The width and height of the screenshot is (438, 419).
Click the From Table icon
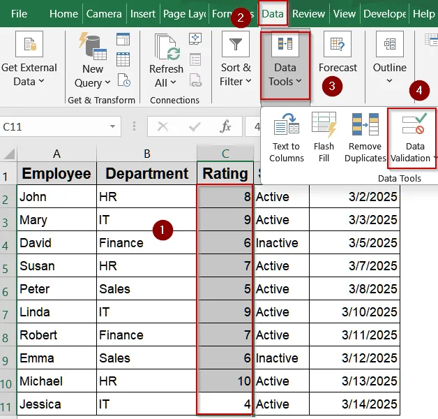click(123, 59)
